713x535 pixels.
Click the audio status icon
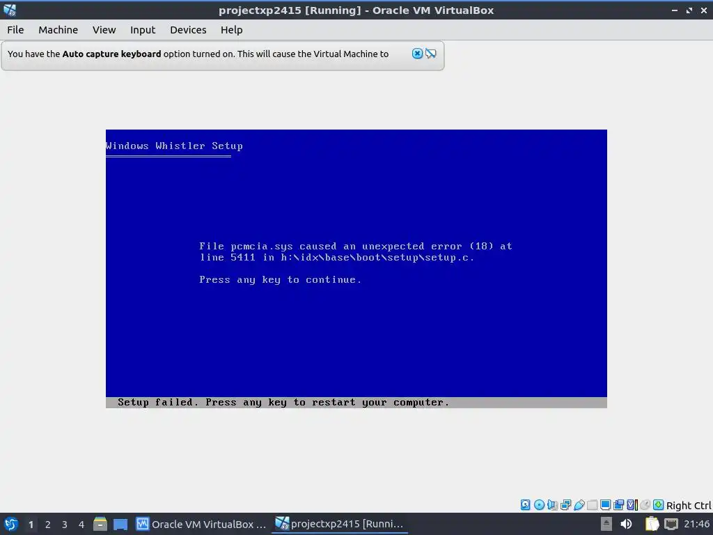(x=552, y=504)
